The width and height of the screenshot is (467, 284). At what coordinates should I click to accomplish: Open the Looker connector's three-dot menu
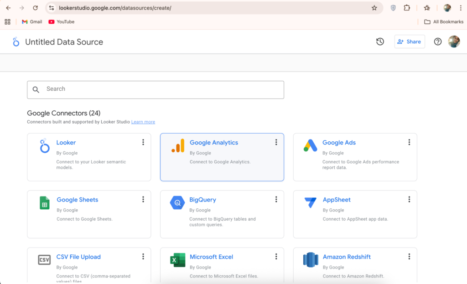[143, 142]
